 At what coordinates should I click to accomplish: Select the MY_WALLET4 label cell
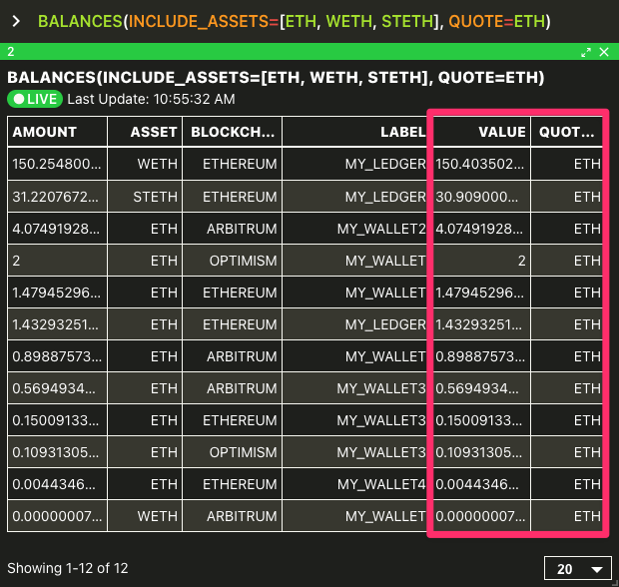click(x=354, y=484)
